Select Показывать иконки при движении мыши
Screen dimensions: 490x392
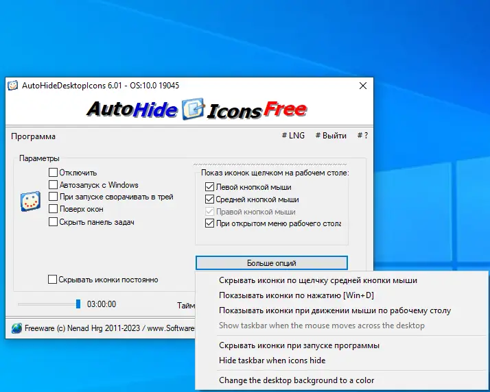(341, 310)
